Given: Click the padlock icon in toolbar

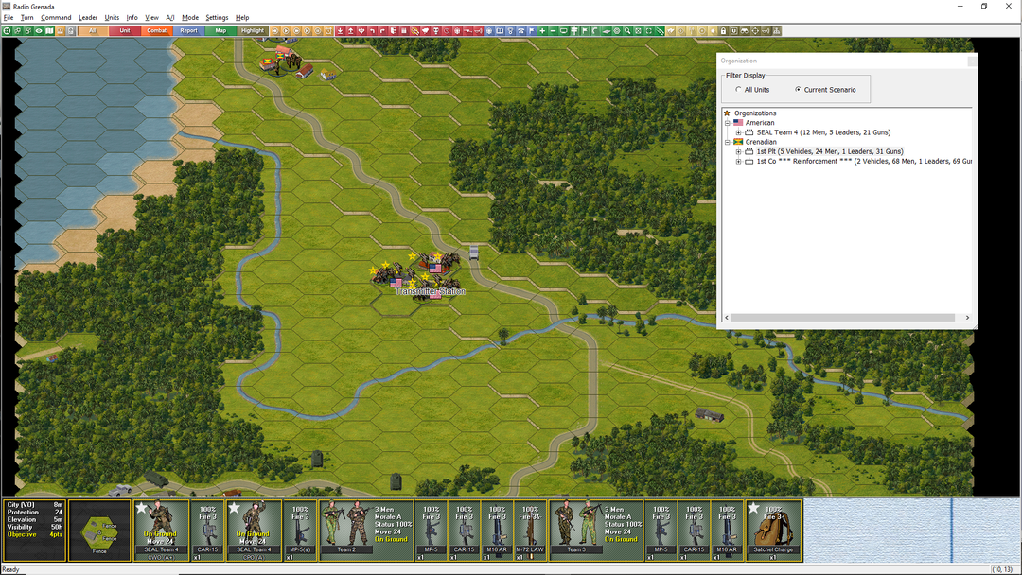Looking at the screenshot, I should (x=723, y=30).
